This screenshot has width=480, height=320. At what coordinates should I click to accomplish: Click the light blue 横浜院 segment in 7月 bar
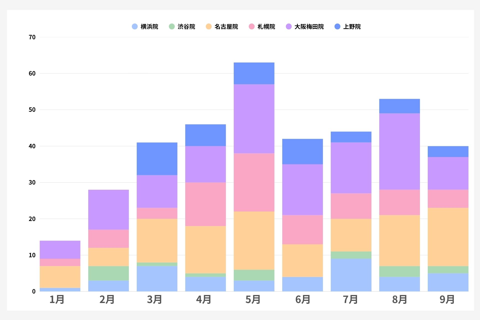pos(351,275)
